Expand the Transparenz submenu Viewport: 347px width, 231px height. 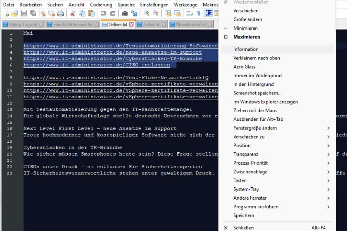point(277,154)
